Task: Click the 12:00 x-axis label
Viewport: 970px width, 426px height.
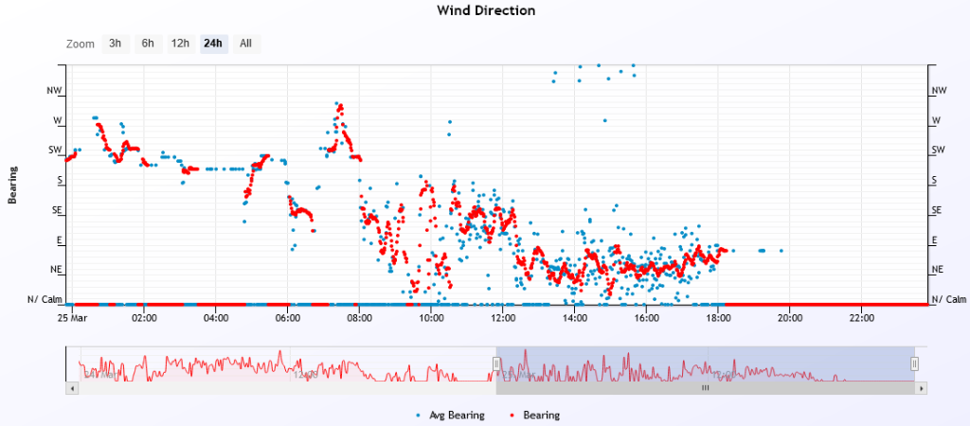Action: pos(503,318)
